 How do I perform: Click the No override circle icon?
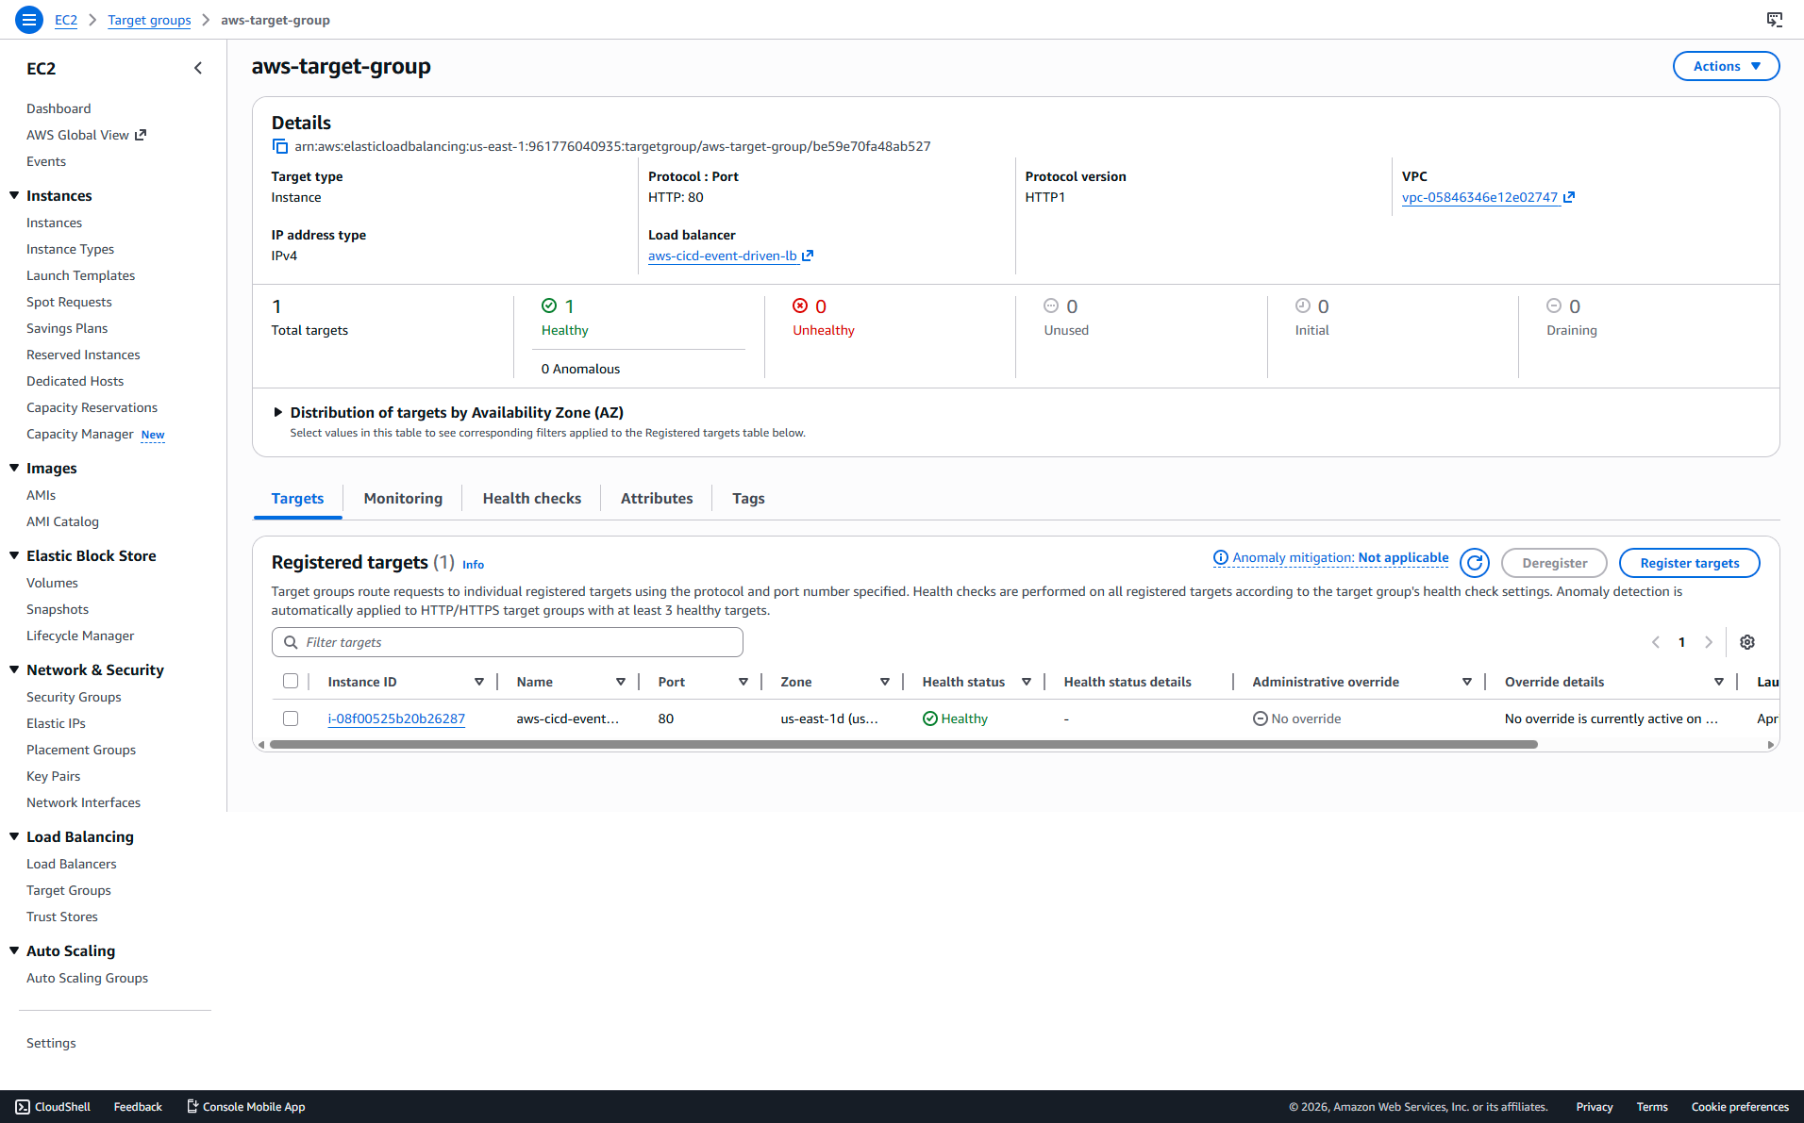pos(1261,718)
